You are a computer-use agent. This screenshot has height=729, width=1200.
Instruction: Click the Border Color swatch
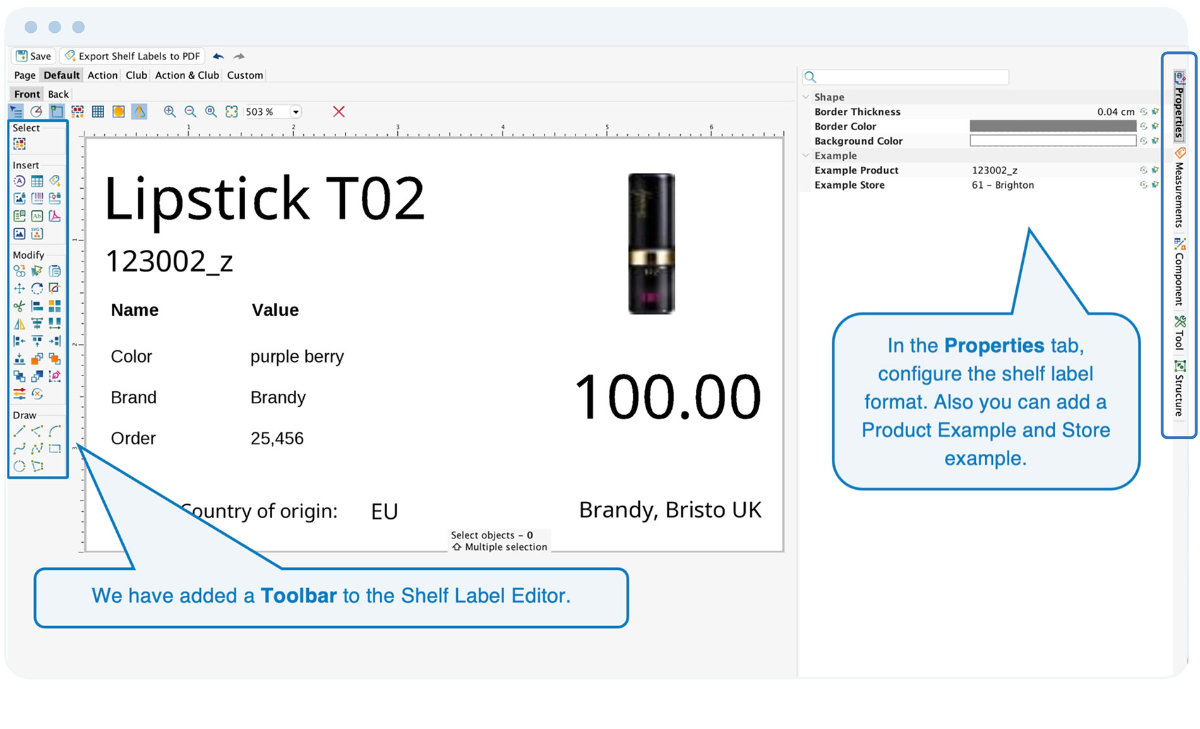click(x=1053, y=126)
